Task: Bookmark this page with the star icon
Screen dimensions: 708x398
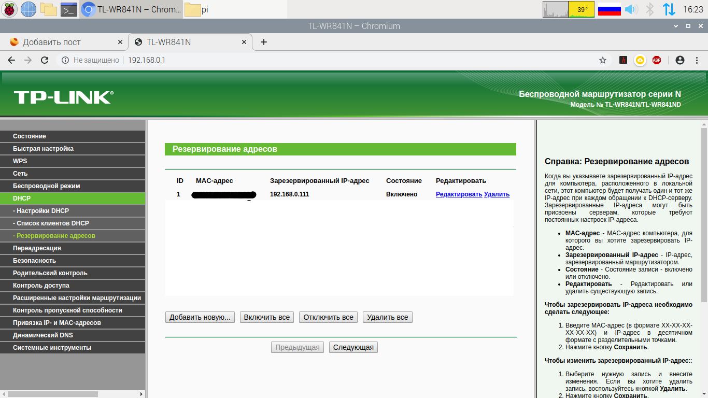Action: point(603,60)
